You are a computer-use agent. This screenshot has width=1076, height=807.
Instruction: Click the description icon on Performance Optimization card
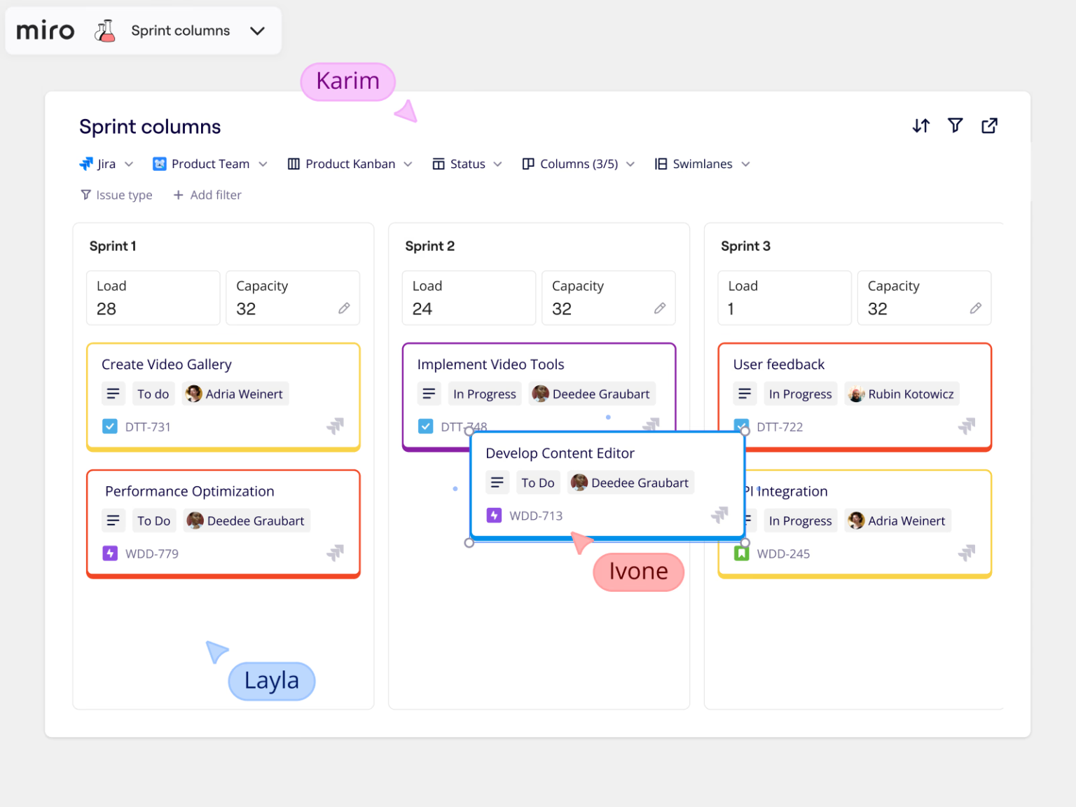(x=113, y=520)
